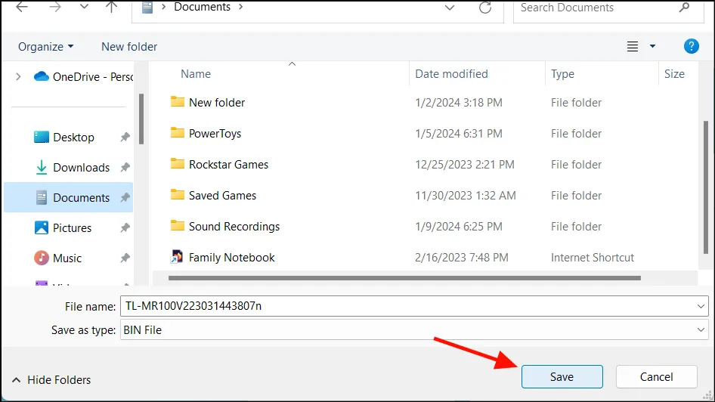This screenshot has width=715, height=402.
Task: Select the New folder entry
Action: pos(217,103)
